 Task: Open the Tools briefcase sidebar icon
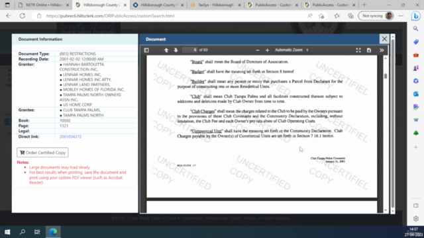[x=416, y=55]
